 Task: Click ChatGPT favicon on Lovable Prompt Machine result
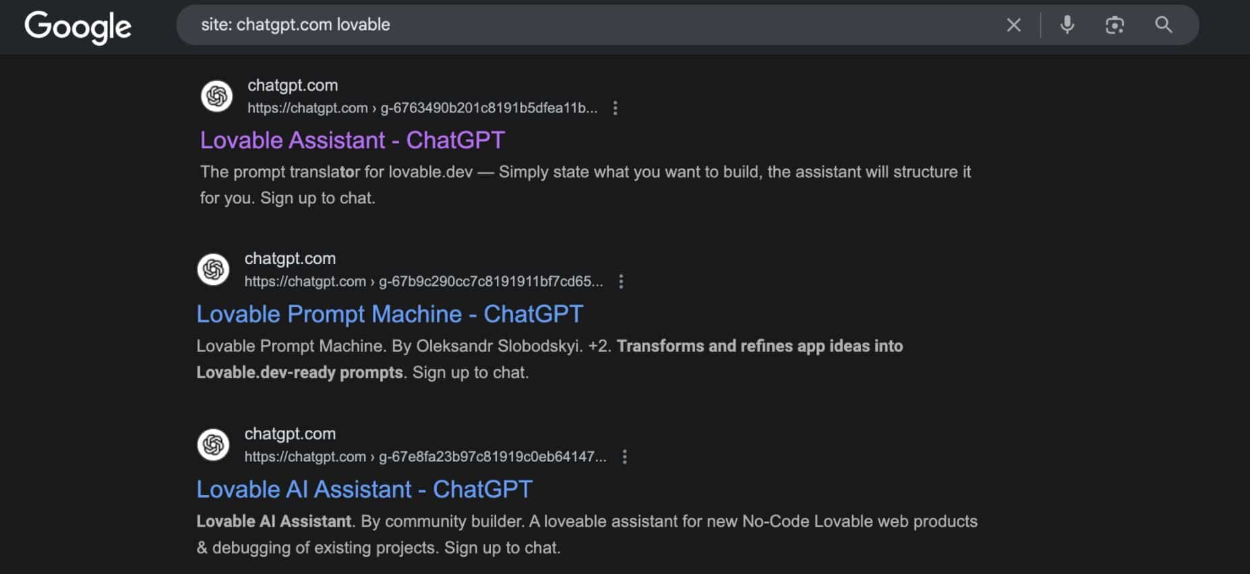[213, 269]
